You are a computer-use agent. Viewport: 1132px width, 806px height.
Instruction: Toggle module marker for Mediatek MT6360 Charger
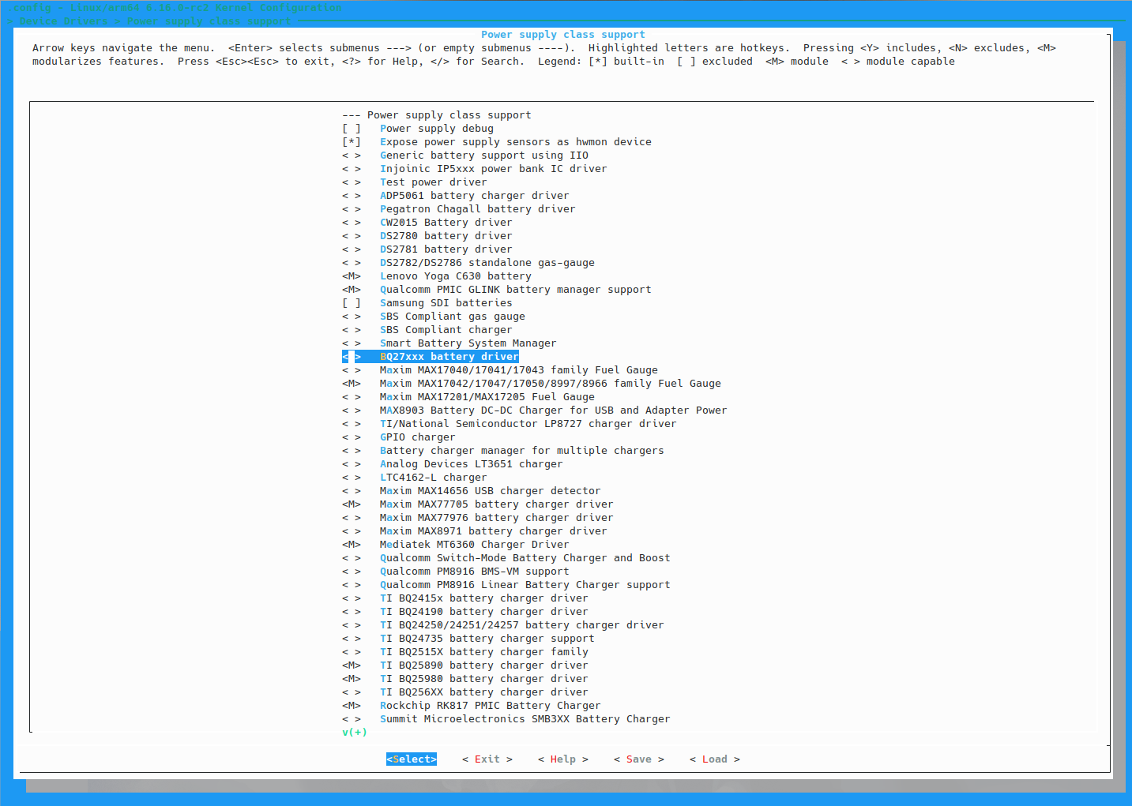pos(352,545)
